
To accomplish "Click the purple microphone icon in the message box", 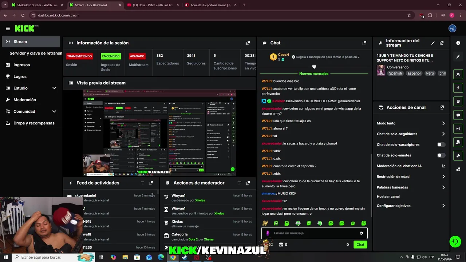I will [x=268, y=233].
